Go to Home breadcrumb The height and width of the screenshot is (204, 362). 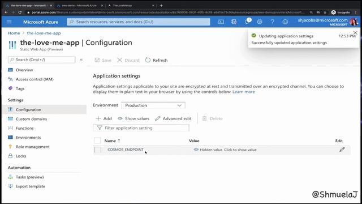(x=14, y=33)
